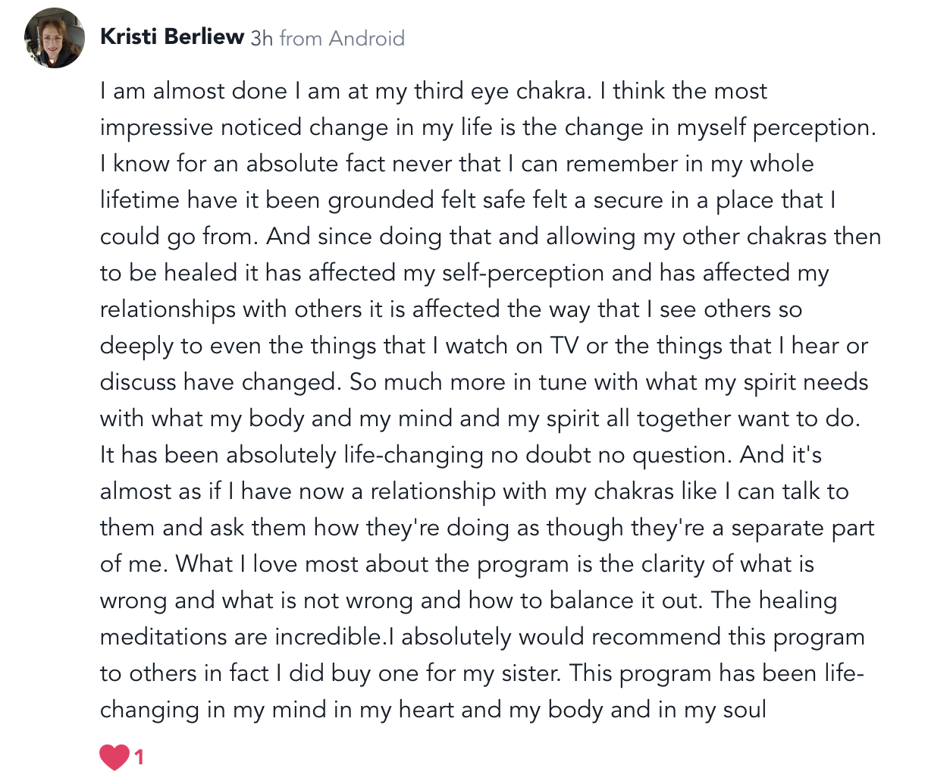Open Kristi Berliew's profile picture
928x778 pixels.
pyautogui.click(x=55, y=38)
